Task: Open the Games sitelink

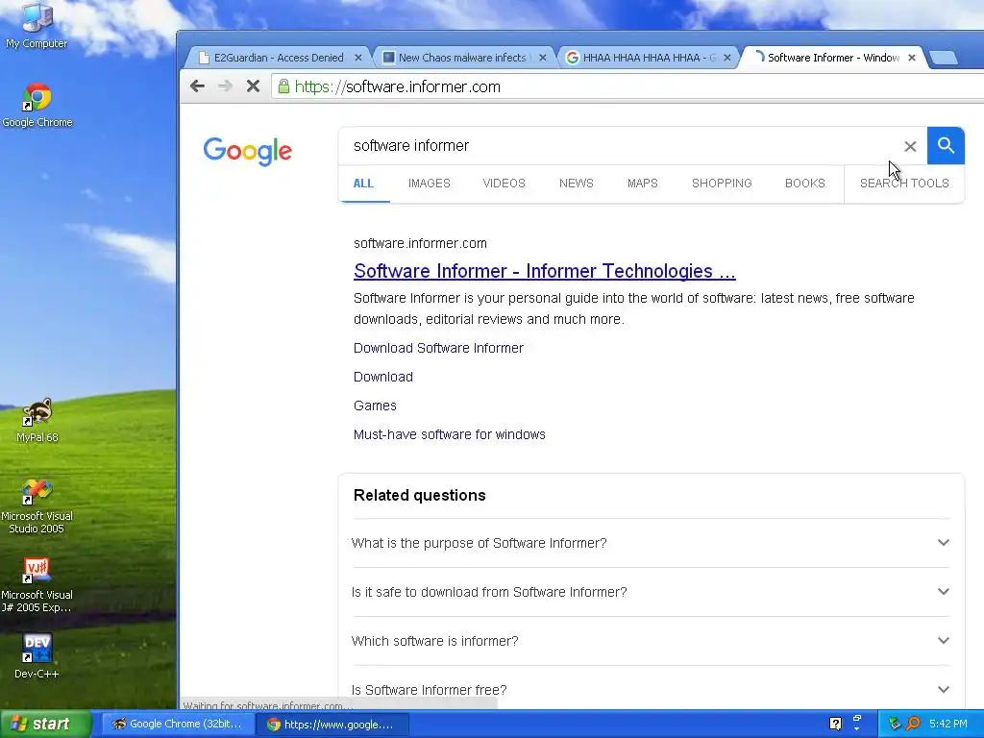Action: [x=375, y=406]
